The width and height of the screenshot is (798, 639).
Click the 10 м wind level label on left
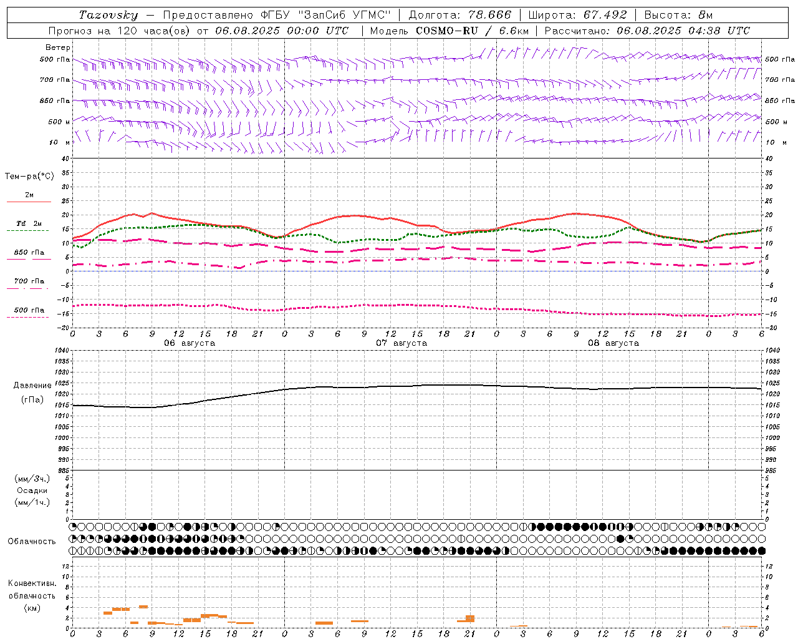(x=60, y=142)
